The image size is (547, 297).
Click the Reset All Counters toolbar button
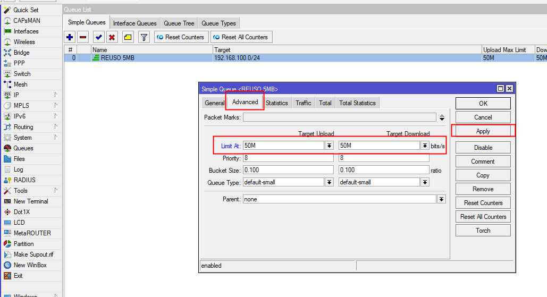point(241,37)
